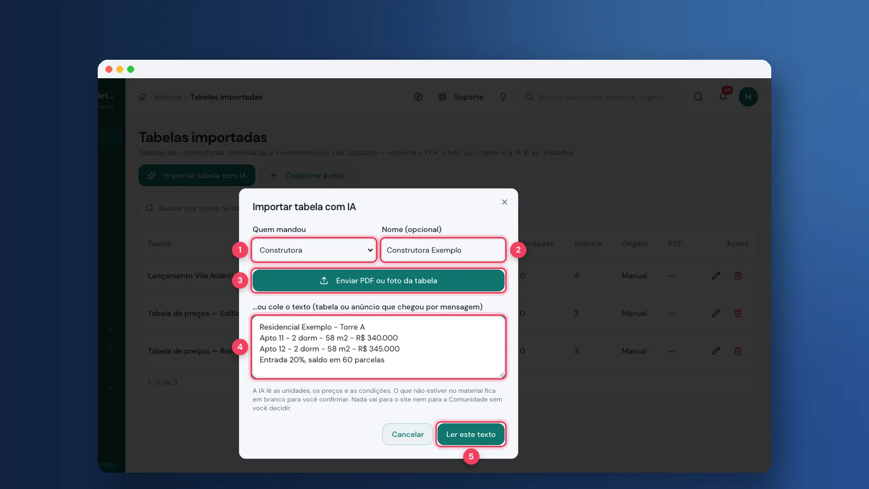Open the Quem mandou dropdown
Screen dimensions: 869x489
point(314,250)
